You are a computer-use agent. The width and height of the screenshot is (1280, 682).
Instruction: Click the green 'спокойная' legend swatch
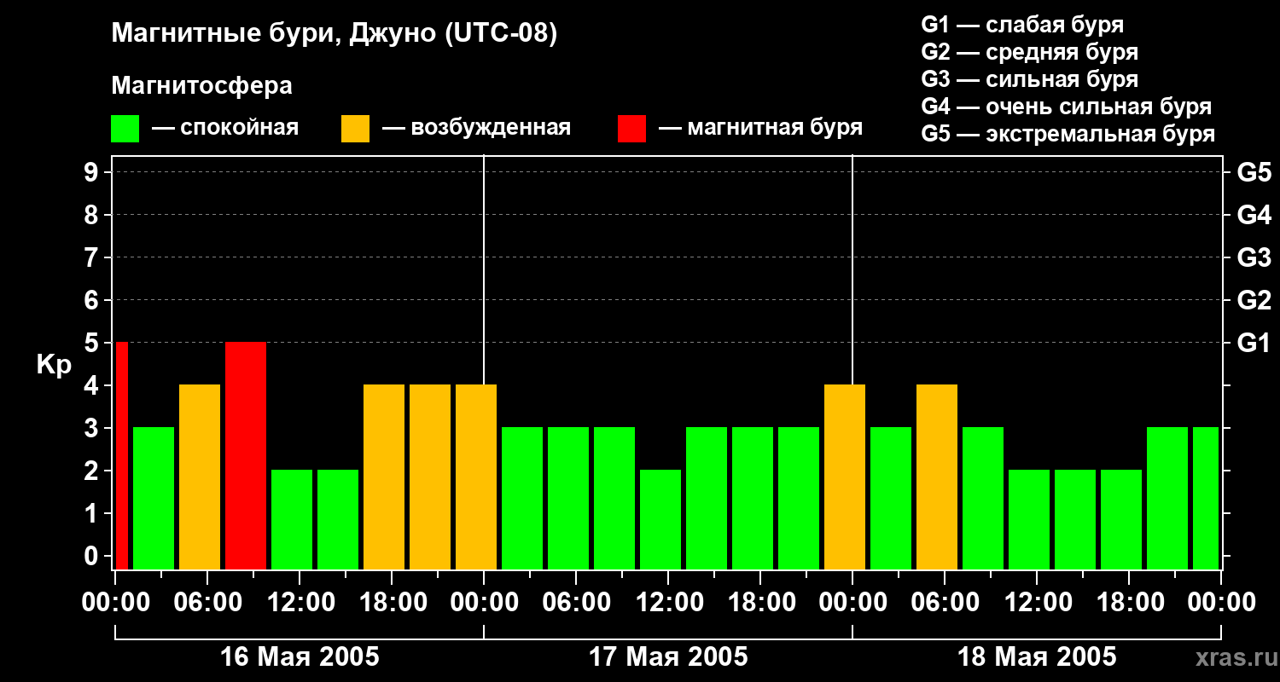coord(125,129)
